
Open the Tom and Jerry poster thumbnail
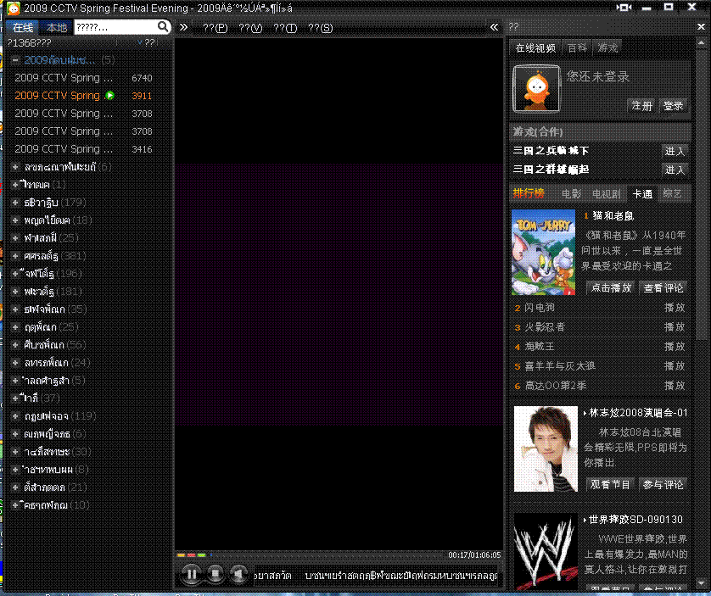pos(543,253)
